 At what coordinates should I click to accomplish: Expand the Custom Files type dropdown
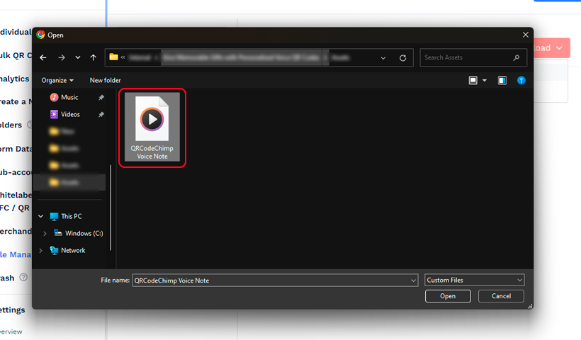pos(474,280)
